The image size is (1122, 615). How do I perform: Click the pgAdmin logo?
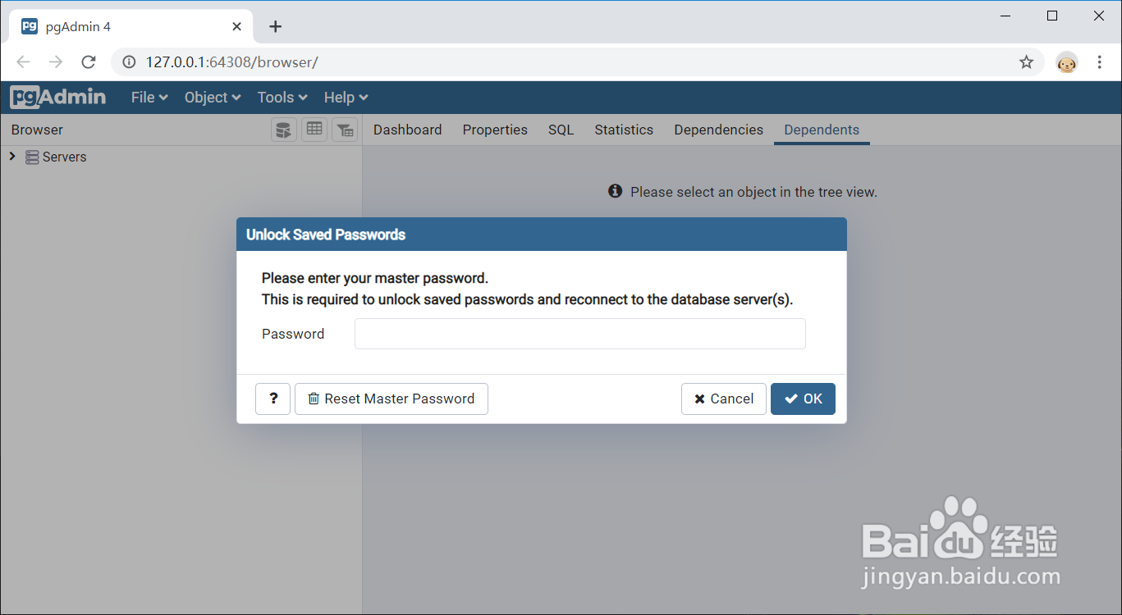[x=58, y=97]
